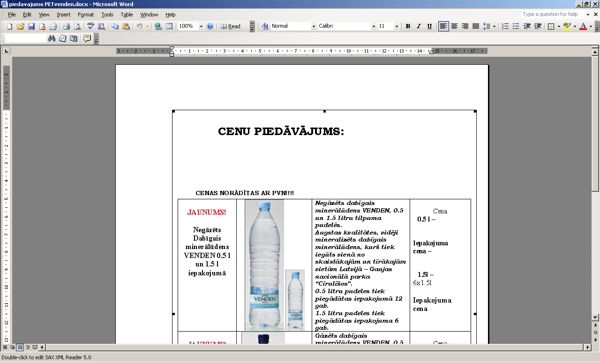Click the binoculars Find icon

(x=52, y=38)
